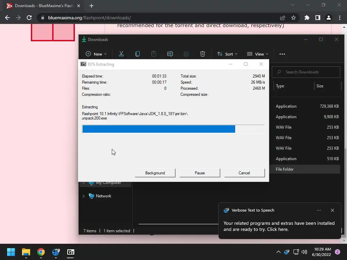Click the share page icon in address bar
Screen dimensions: 347x260
click(283, 18)
